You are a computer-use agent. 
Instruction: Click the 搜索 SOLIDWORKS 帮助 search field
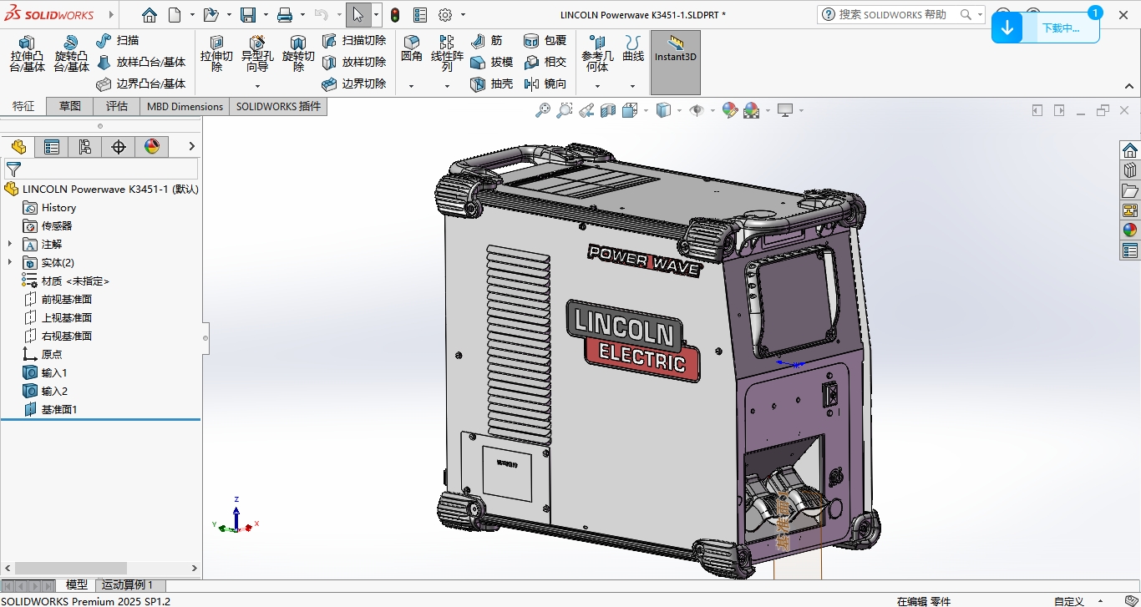tap(900, 14)
